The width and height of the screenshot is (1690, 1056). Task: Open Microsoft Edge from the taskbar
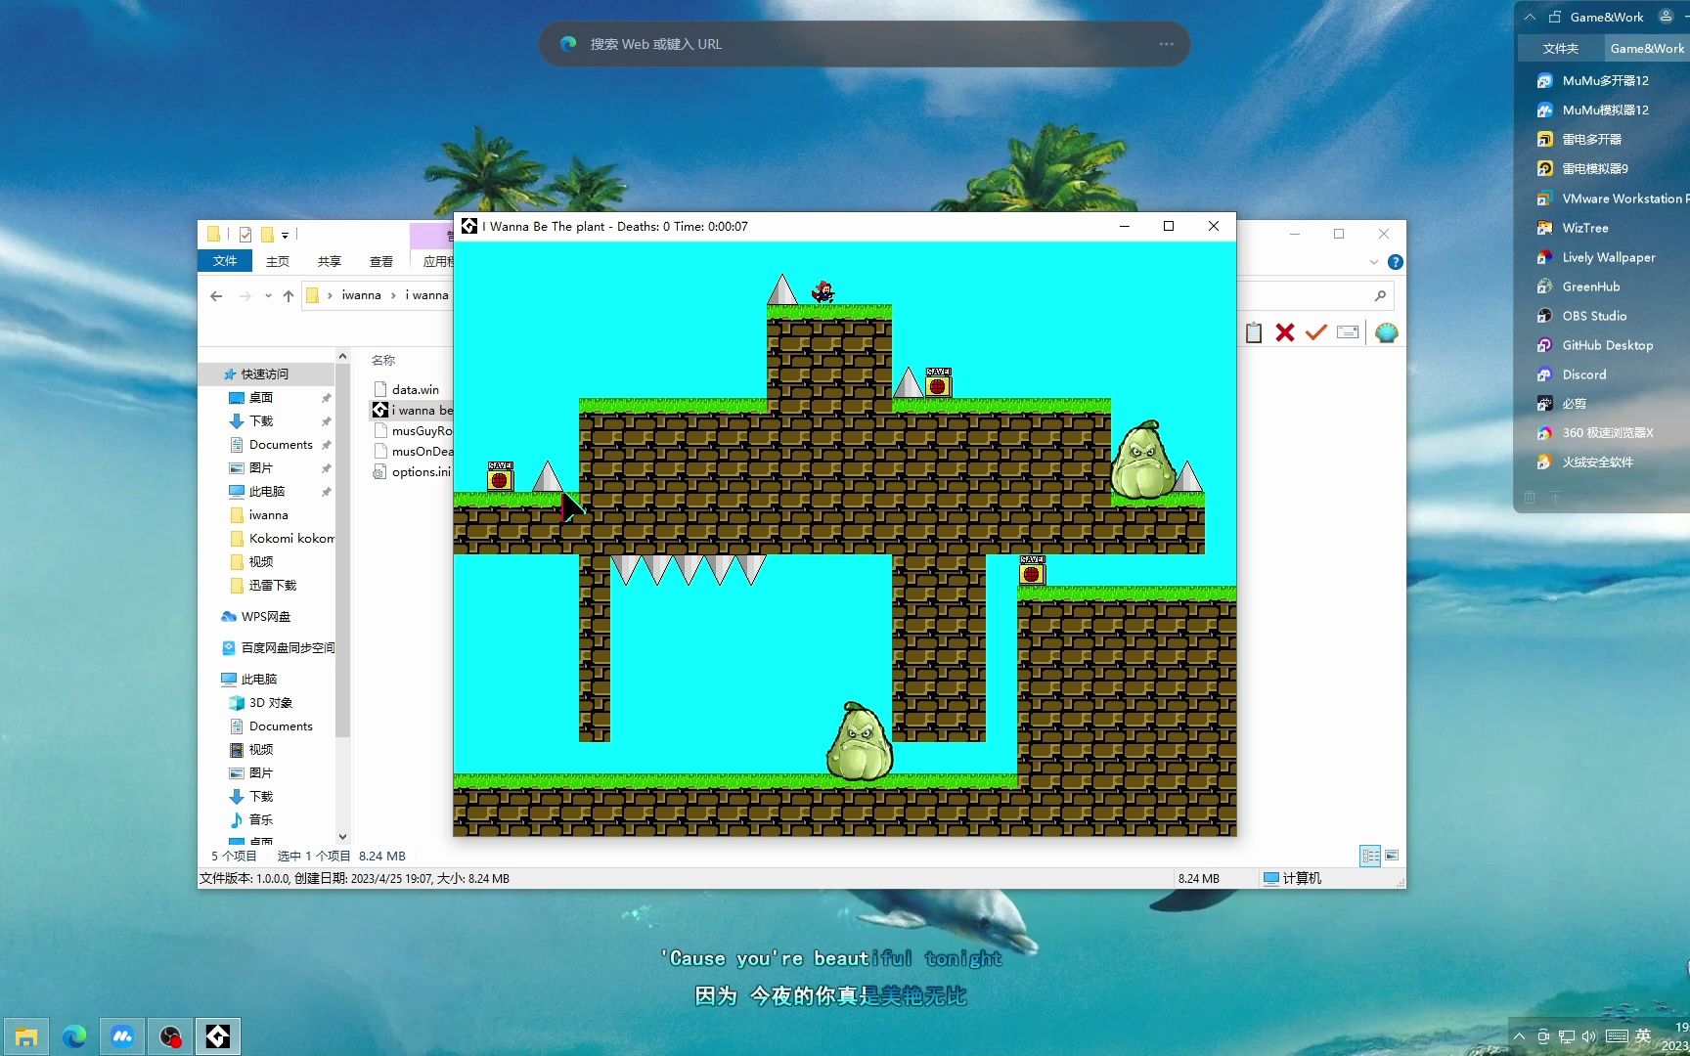point(74,1036)
